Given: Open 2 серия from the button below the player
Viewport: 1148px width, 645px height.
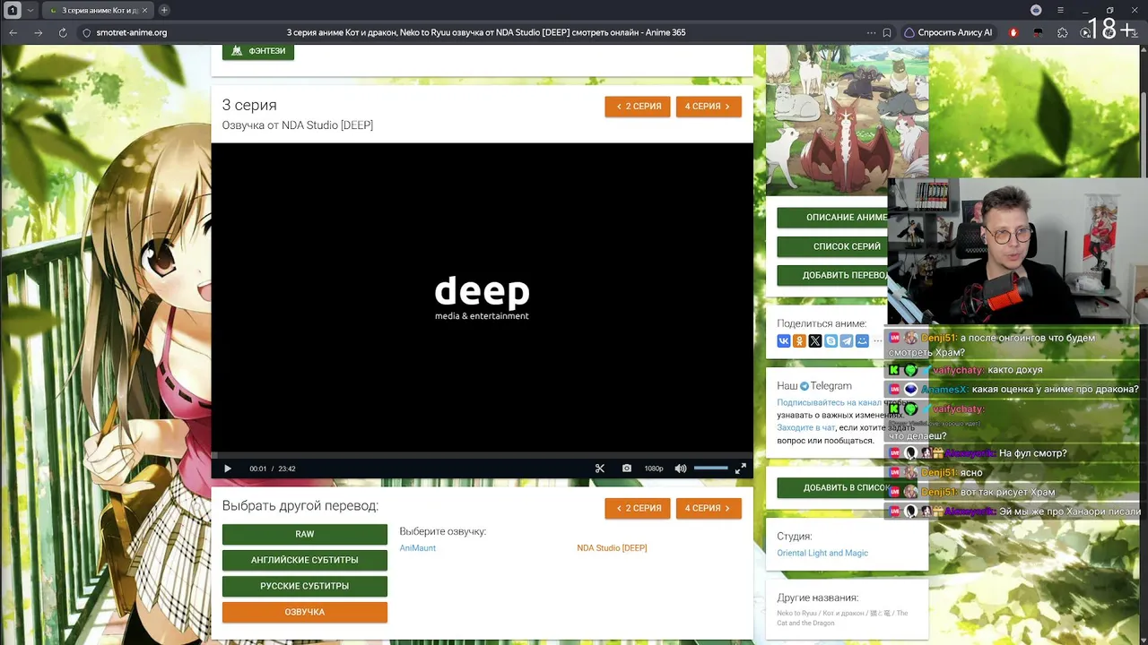Looking at the screenshot, I should [x=638, y=508].
